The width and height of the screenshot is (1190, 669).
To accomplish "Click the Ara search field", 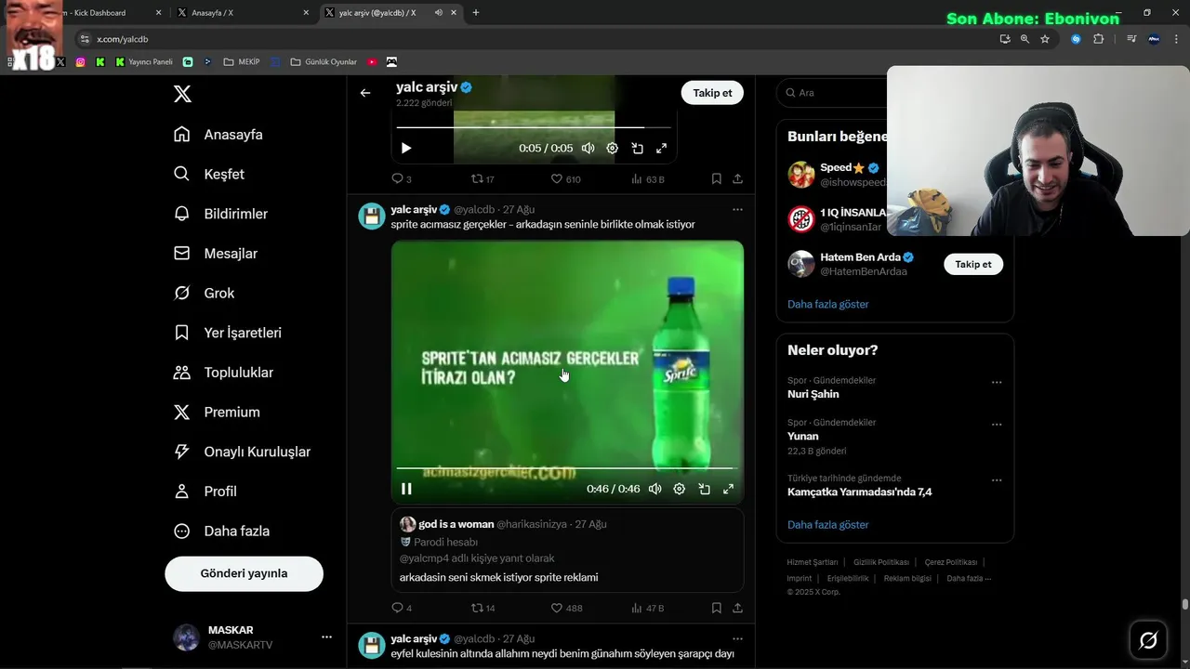I will pos(832,93).
